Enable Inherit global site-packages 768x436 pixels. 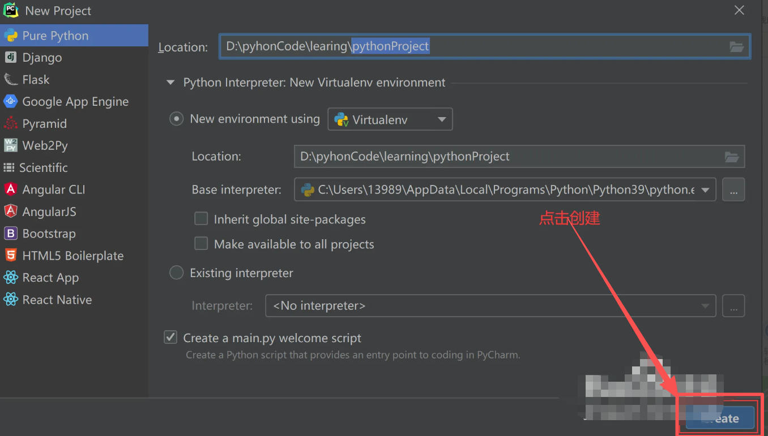201,219
